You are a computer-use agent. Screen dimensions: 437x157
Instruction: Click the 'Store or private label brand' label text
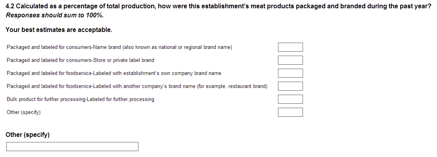80,60
